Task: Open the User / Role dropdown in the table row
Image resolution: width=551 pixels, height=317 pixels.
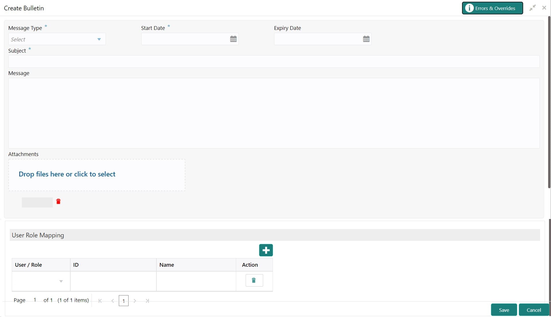Action: (61, 281)
